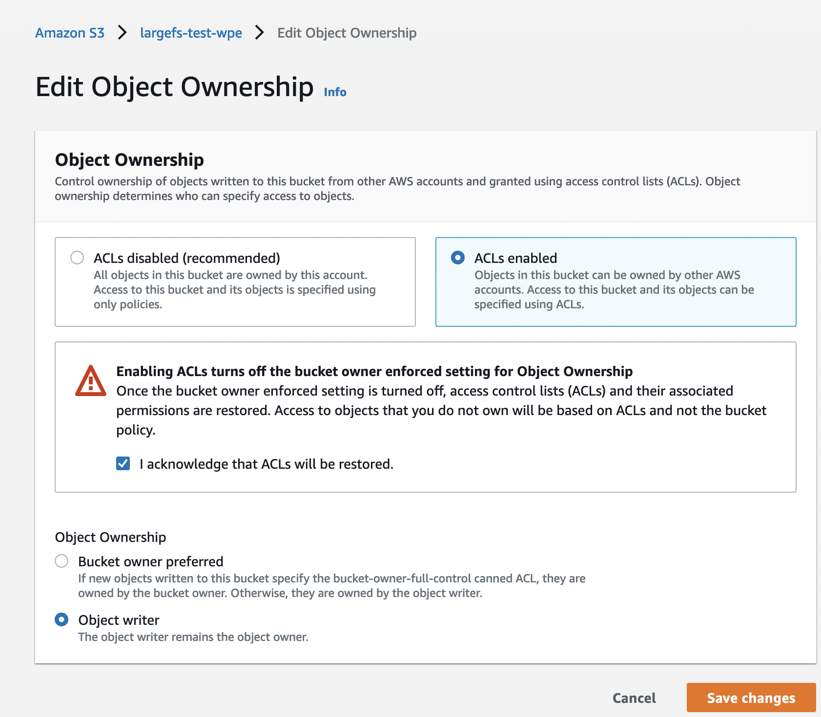Image resolution: width=821 pixels, height=717 pixels.
Task: Click the ACLs enabled card description text
Action: coord(614,290)
